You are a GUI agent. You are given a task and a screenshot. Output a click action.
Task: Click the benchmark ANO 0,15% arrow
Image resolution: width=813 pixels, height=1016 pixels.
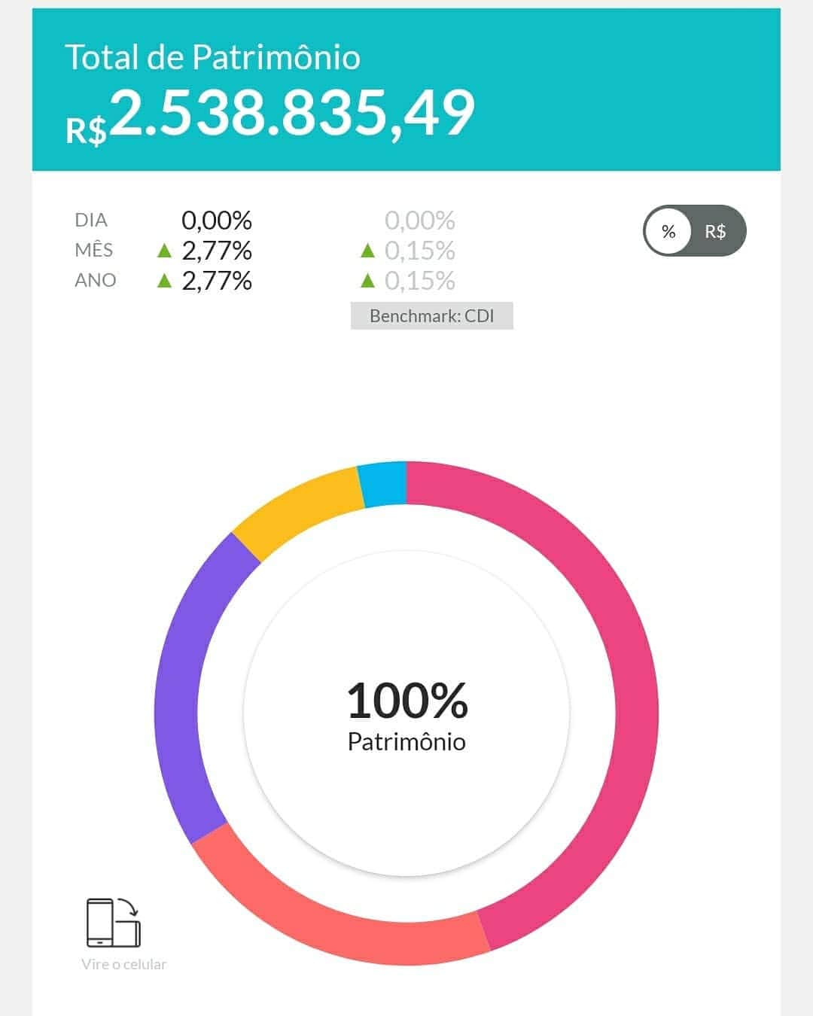(x=367, y=281)
